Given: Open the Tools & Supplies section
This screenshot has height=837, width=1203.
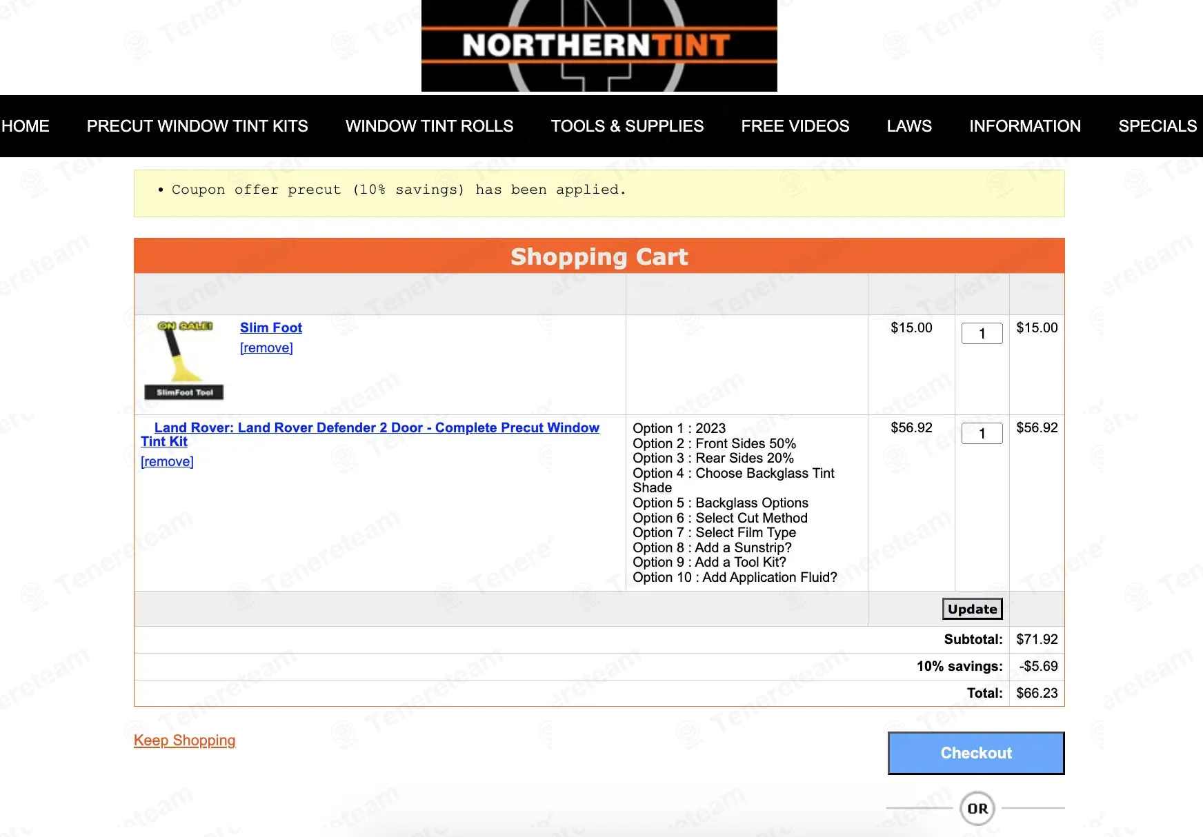Looking at the screenshot, I should 627,126.
